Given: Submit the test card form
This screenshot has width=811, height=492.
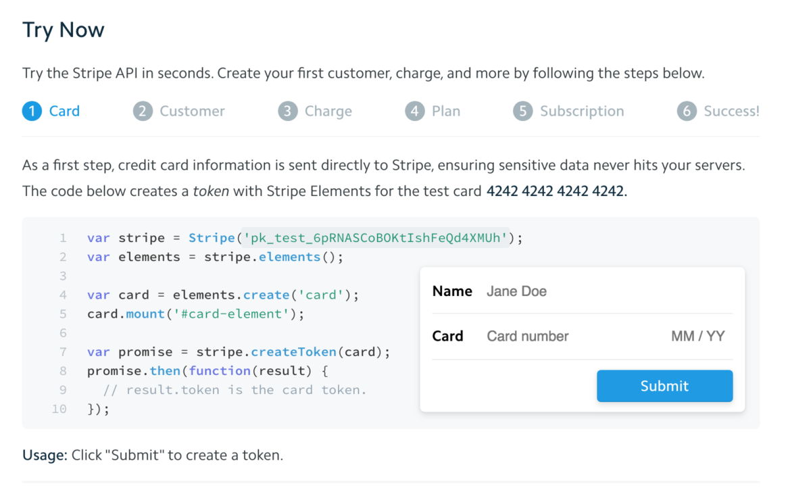Looking at the screenshot, I should point(664,386).
